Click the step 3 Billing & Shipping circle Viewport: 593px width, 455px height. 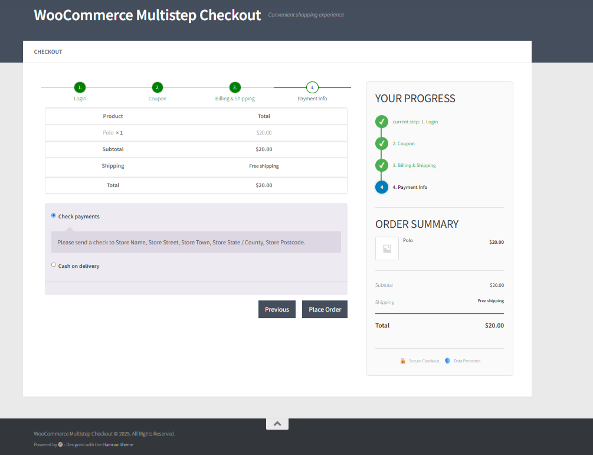coord(235,87)
